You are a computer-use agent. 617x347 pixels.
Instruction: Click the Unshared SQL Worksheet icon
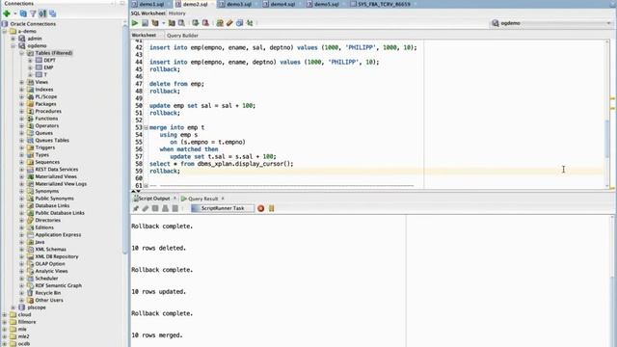point(220,23)
